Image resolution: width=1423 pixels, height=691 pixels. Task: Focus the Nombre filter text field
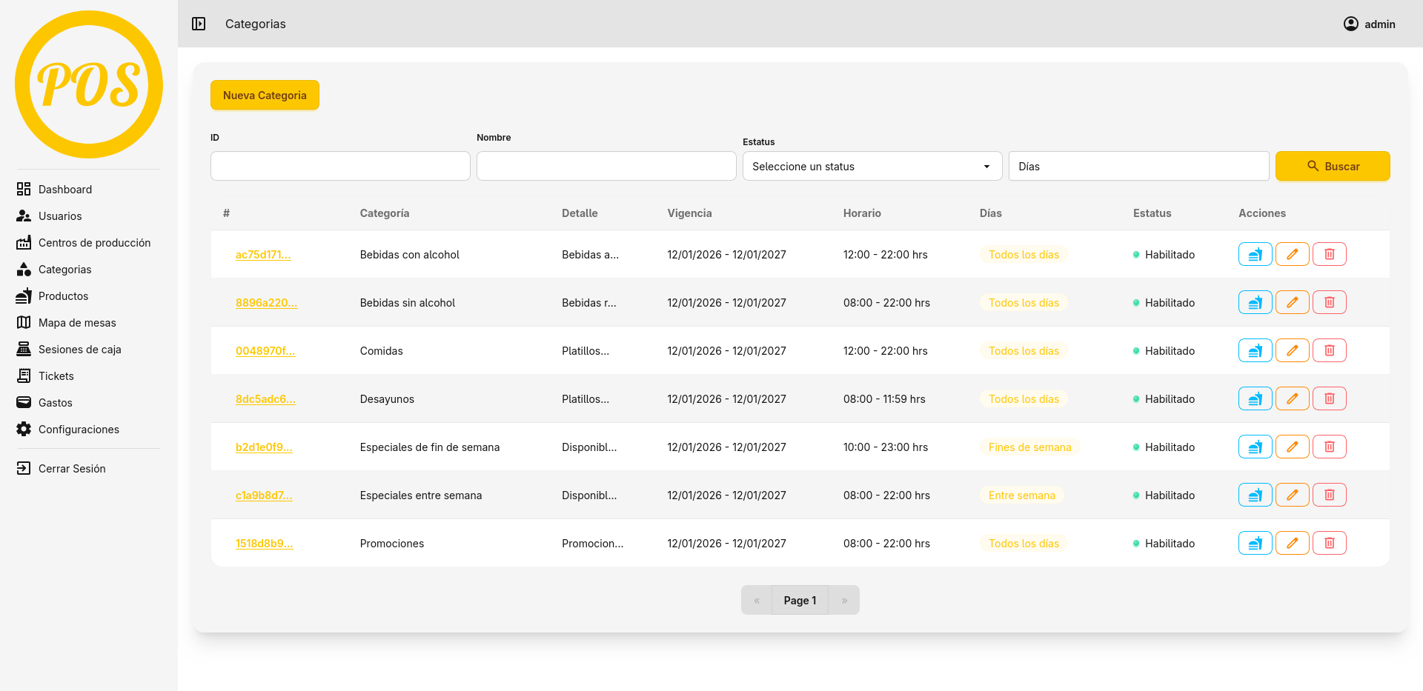point(606,166)
